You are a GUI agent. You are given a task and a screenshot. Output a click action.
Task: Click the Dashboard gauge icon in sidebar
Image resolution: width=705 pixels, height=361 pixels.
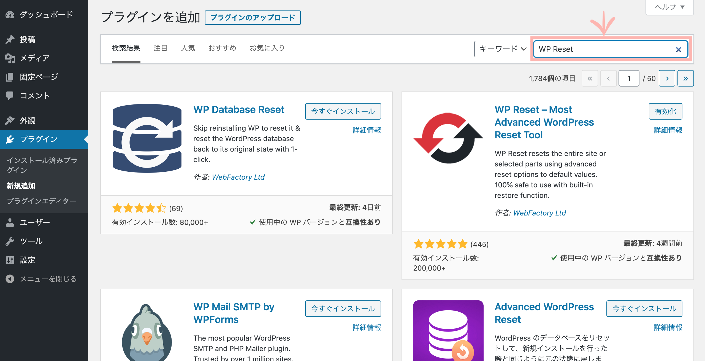10,15
